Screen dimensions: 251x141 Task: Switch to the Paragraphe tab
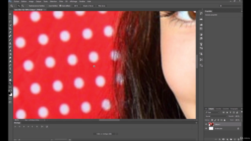234,109
